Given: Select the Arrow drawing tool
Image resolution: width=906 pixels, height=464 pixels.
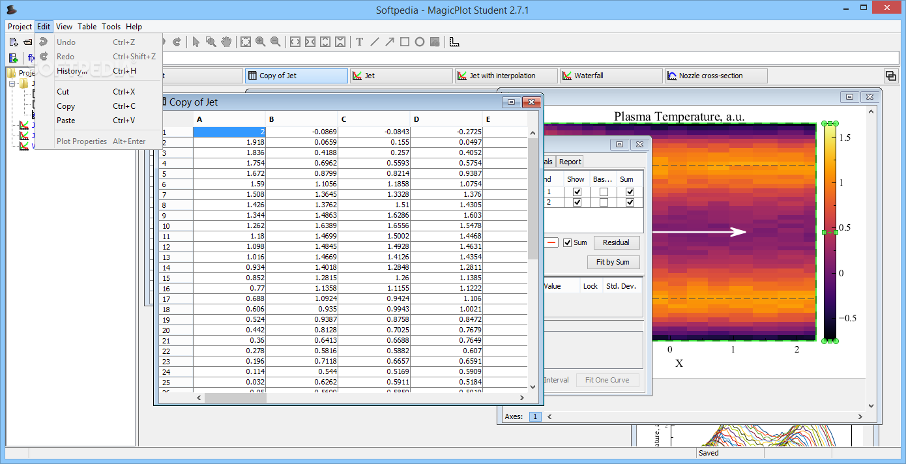Looking at the screenshot, I should [x=389, y=42].
